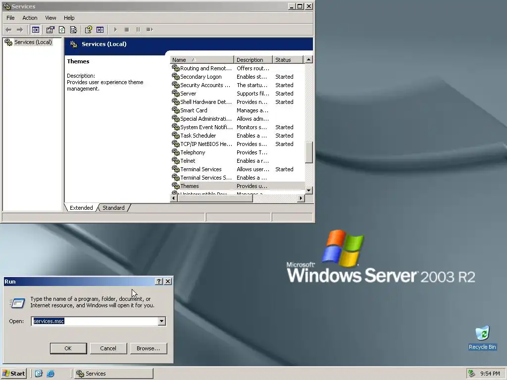
Task: Open the Action menu
Action: [x=30, y=18]
